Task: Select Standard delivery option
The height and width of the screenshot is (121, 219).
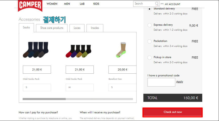Action: [150, 9]
